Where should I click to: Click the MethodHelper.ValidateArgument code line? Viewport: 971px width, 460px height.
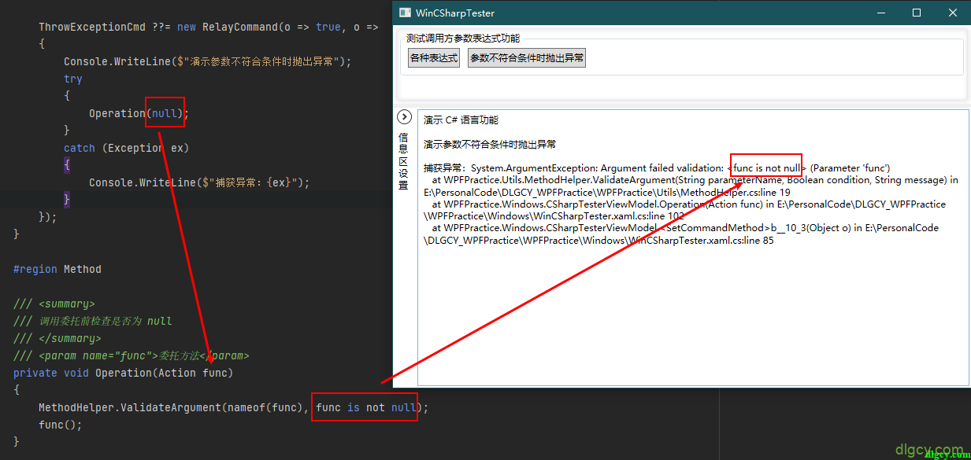(x=234, y=407)
